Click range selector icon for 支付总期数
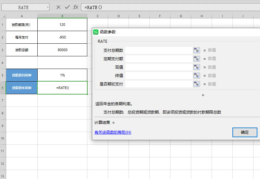The width and height of the screenshot is (260, 179). click(196, 50)
